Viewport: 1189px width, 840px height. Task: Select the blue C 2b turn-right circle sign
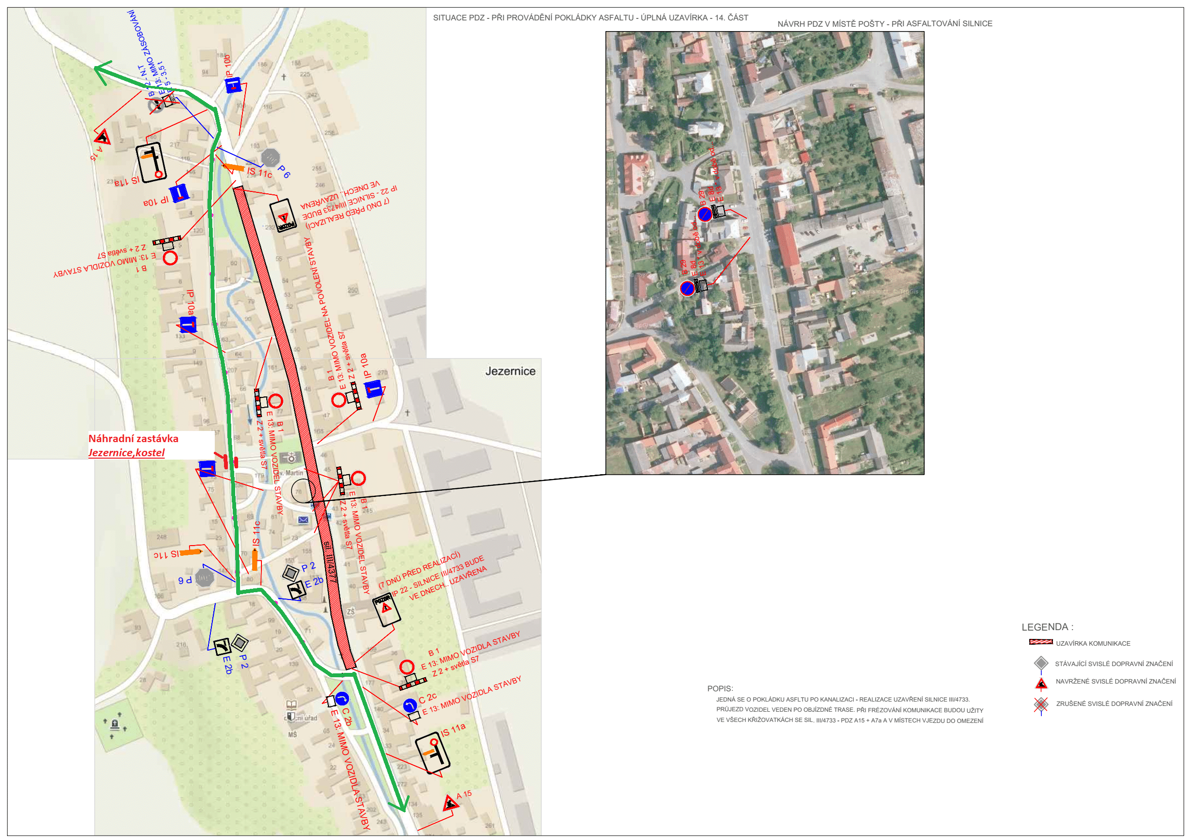[x=342, y=699]
